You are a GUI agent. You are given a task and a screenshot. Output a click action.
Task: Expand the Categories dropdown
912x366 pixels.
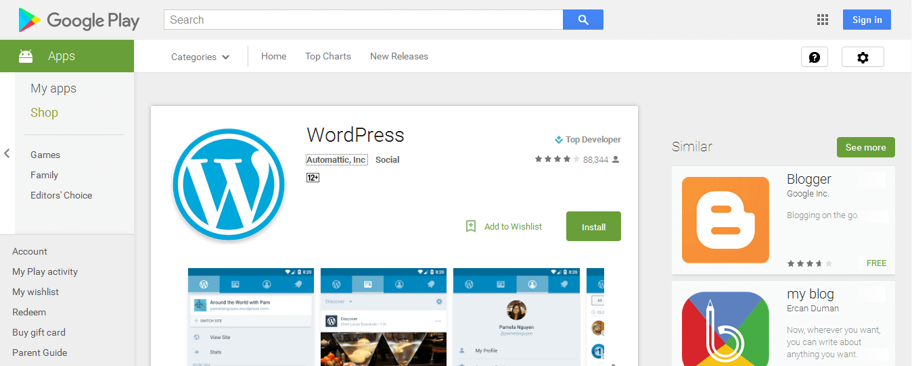pyautogui.click(x=200, y=57)
